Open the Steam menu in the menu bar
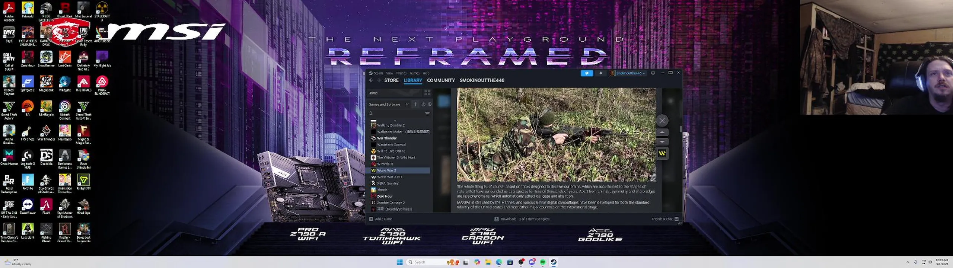Viewport: 953px width, 268px height. coord(378,73)
